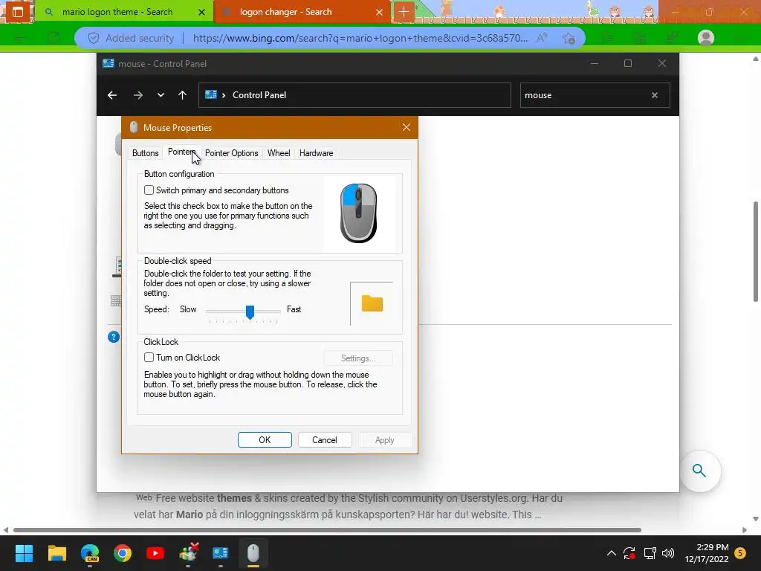Open Microsoft Edge Canary from taskbar

coord(90,553)
